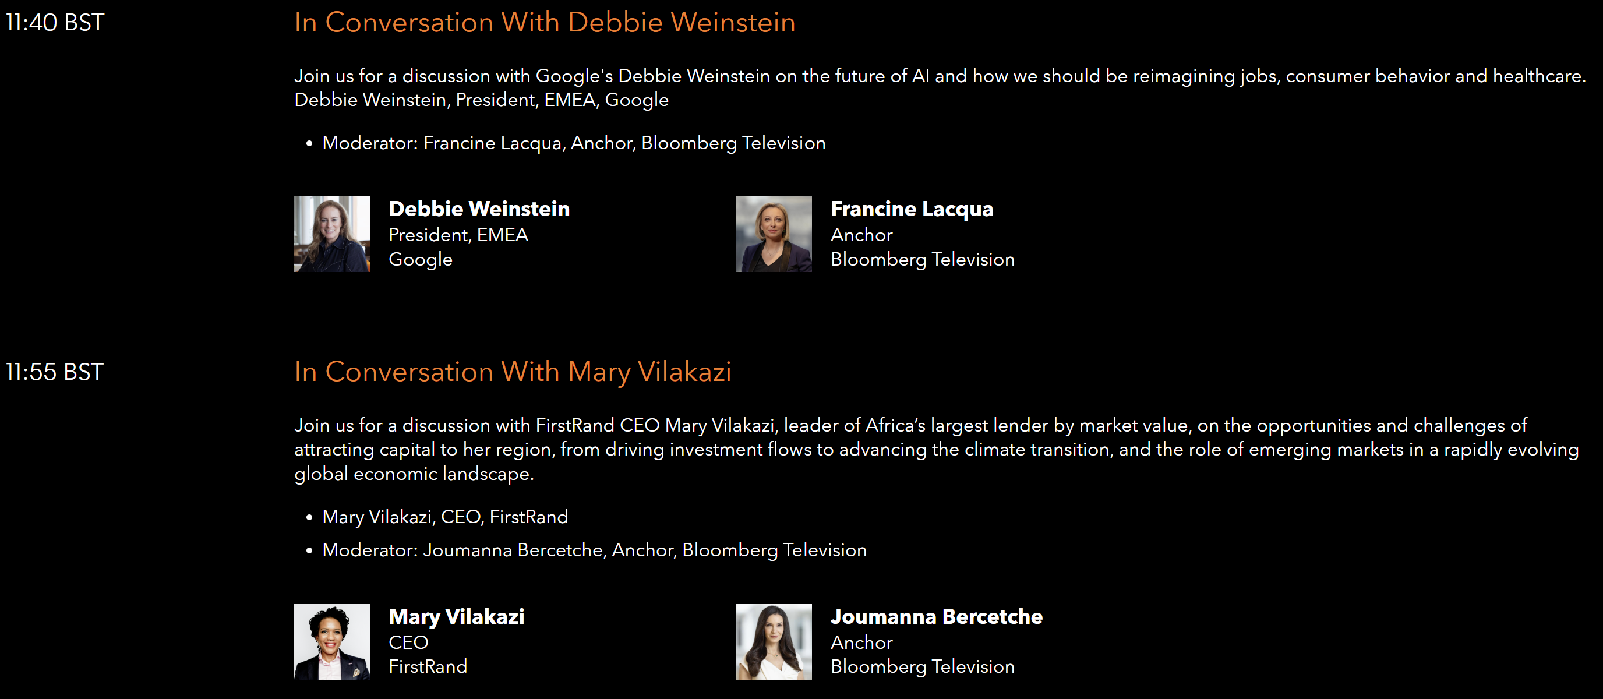Image resolution: width=1603 pixels, height=699 pixels.
Task: Click Francine Lacqua's headshot photo
Action: 773,234
